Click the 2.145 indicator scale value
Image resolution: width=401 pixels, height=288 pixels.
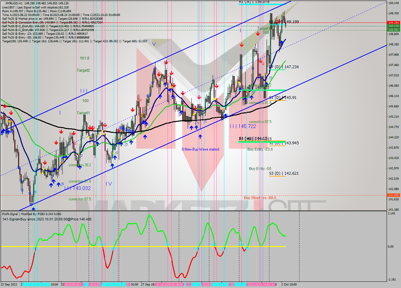pos(392,213)
